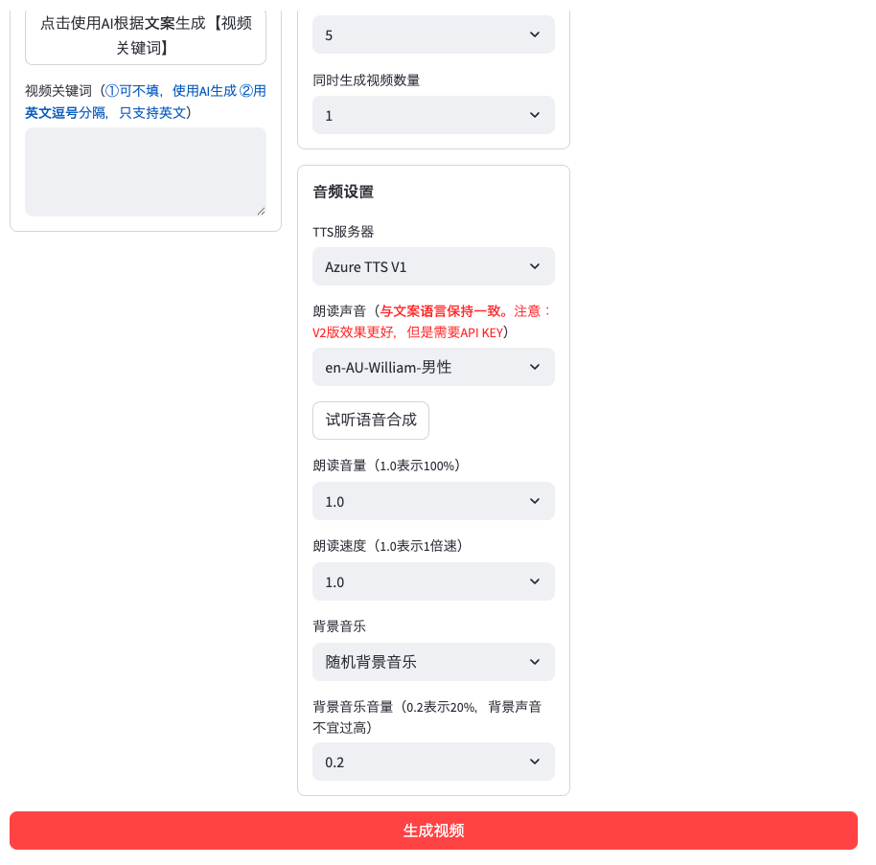Screen dimensions: 876x865
Task: Click the 试听语音合成 button
Action: tap(371, 420)
